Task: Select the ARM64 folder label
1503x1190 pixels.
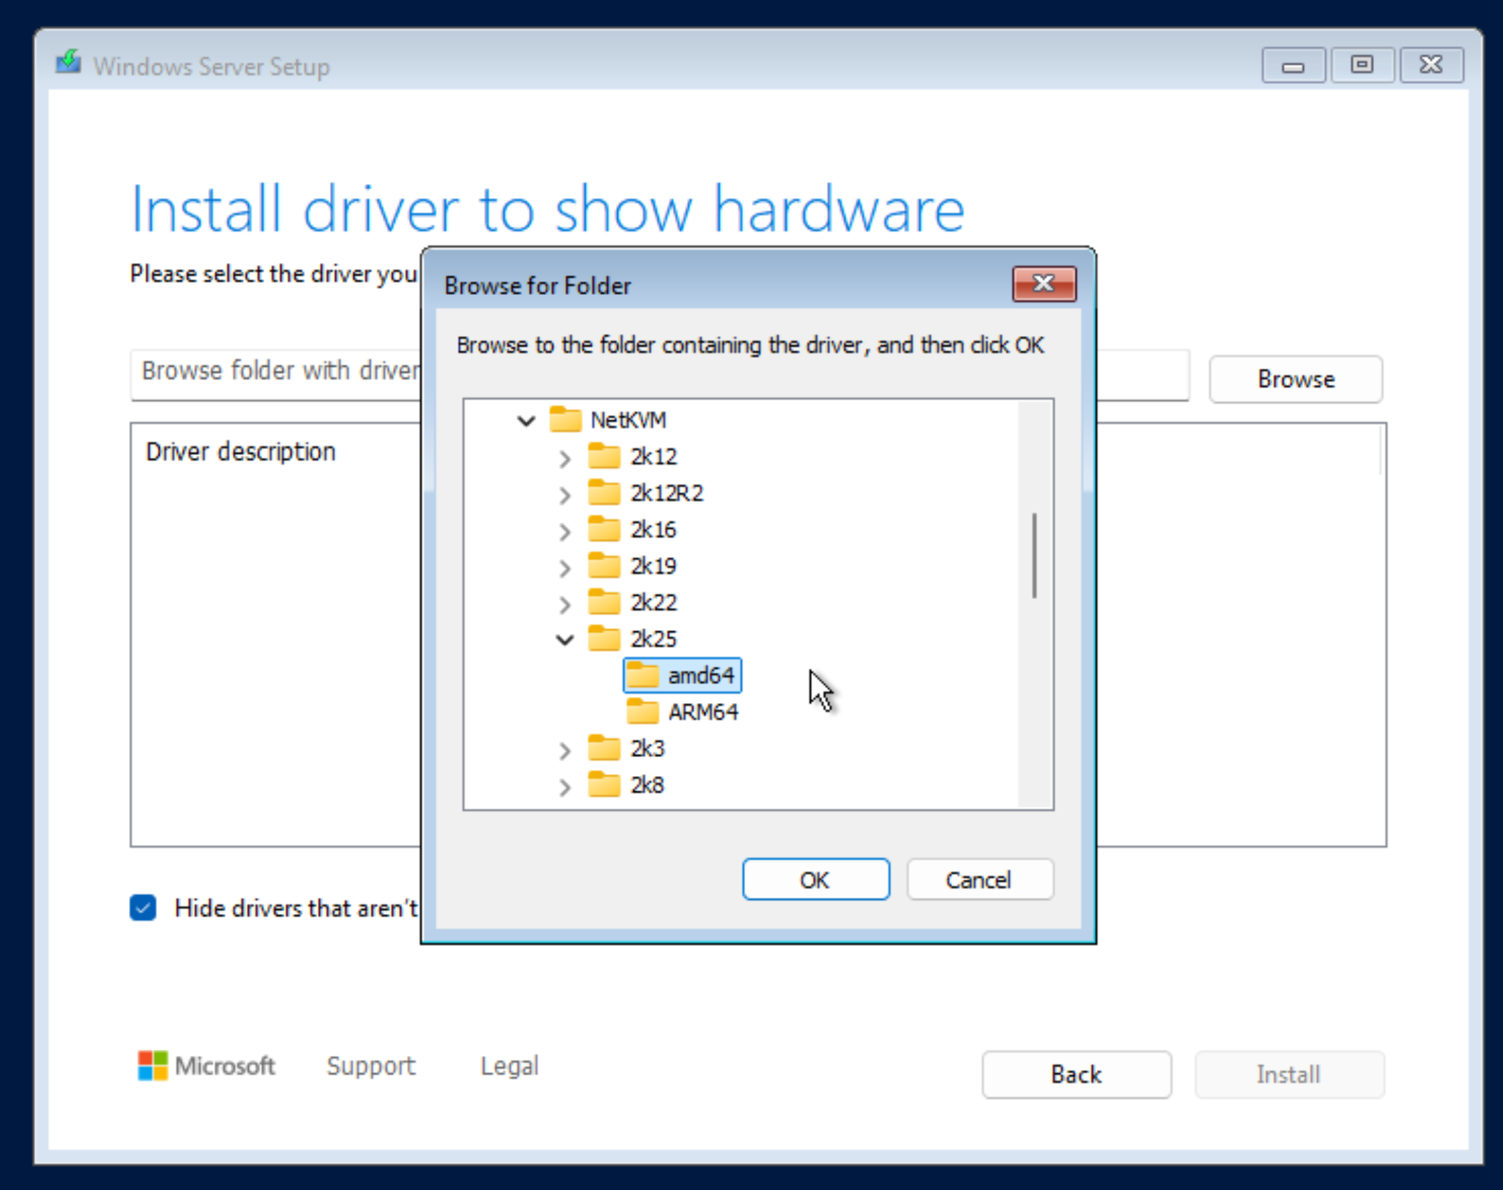Action: coord(703,712)
